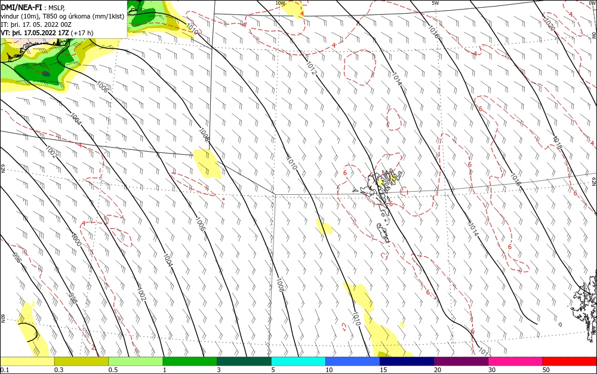Viewport: 597px width, 374px height.
Task: Click the "1000" isobar label
Action: click(76, 240)
